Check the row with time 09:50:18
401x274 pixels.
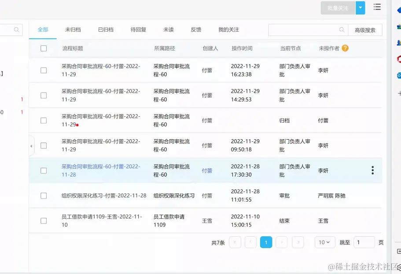coord(44,145)
